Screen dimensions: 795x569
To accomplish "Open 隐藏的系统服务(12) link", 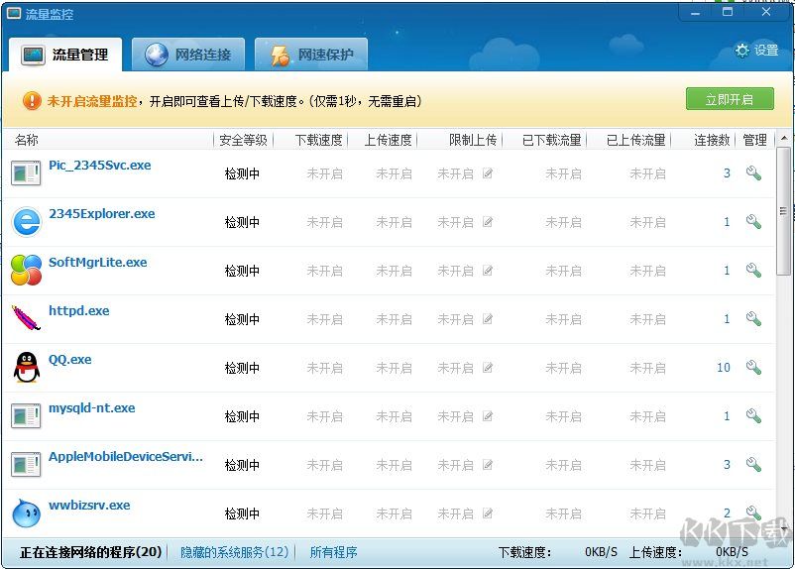I will [234, 552].
